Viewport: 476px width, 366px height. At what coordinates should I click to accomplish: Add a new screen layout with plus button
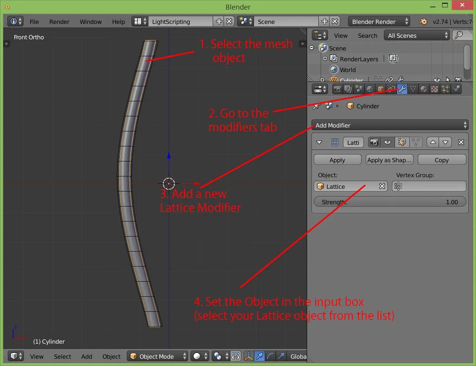coord(219,22)
